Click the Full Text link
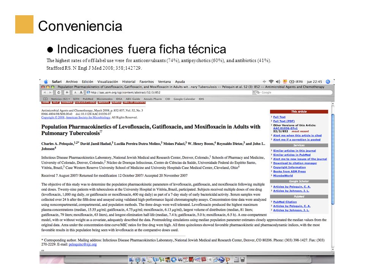The height and width of the screenshot is (274, 365). point(279,117)
